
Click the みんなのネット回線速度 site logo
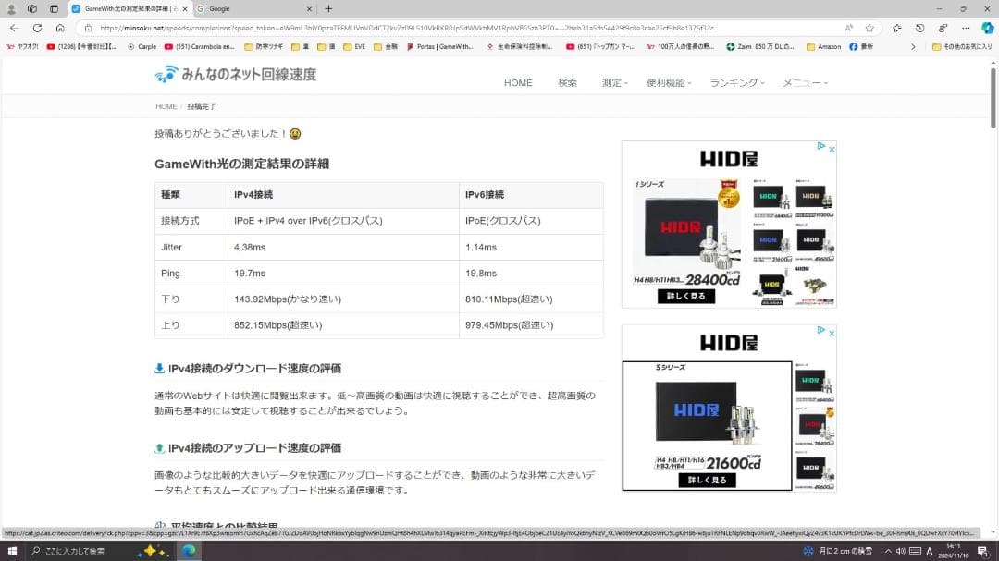point(234,75)
